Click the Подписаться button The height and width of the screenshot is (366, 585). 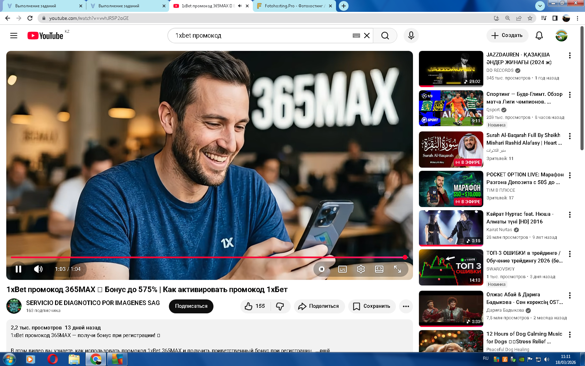(191, 306)
